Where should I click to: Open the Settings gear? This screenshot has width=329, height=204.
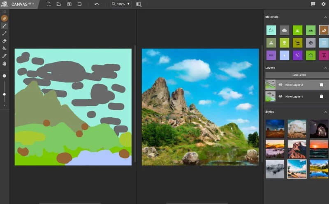pos(323,4)
